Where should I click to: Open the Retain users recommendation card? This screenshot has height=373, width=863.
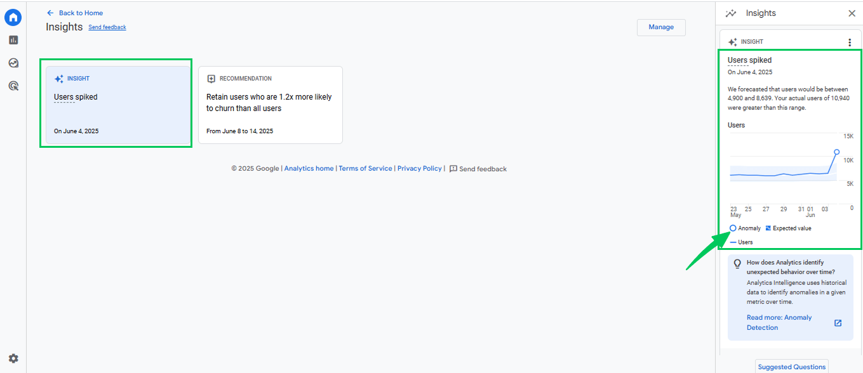tap(271, 105)
